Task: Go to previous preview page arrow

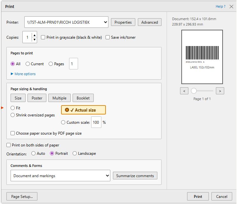Action: (184, 91)
